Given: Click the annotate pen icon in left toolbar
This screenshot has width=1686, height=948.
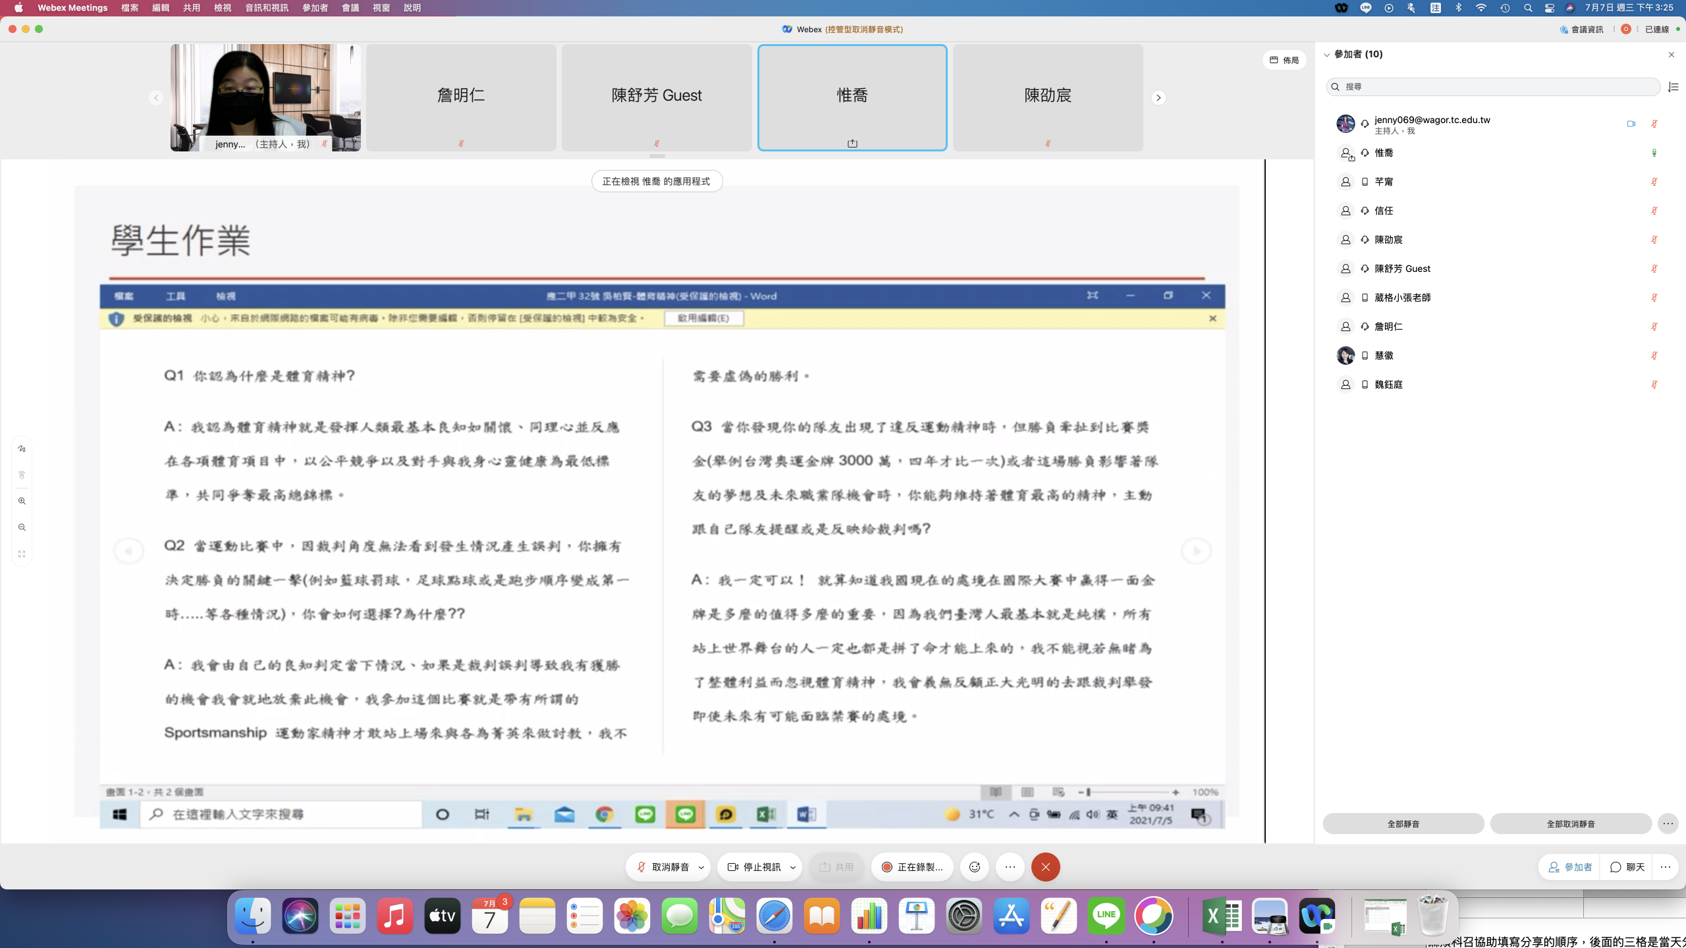Looking at the screenshot, I should [x=22, y=448].
